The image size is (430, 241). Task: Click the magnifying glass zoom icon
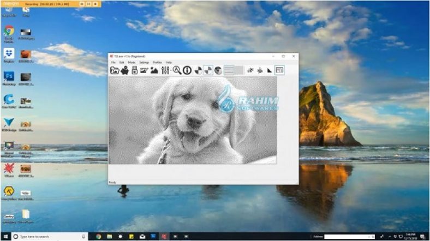tap(177, 70)
